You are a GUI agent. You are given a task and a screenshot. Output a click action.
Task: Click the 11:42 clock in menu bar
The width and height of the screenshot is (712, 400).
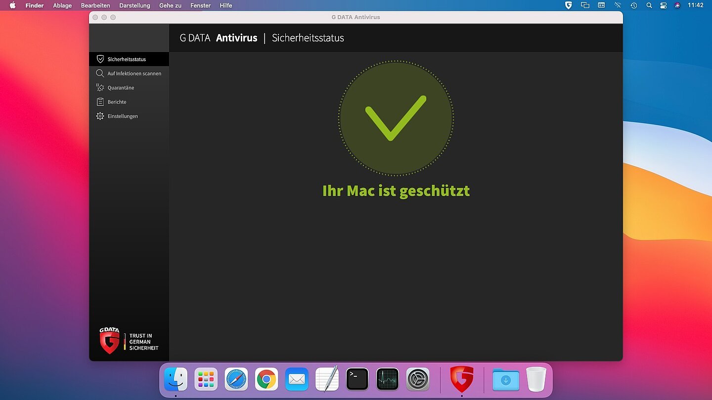[x=696, y=5]
